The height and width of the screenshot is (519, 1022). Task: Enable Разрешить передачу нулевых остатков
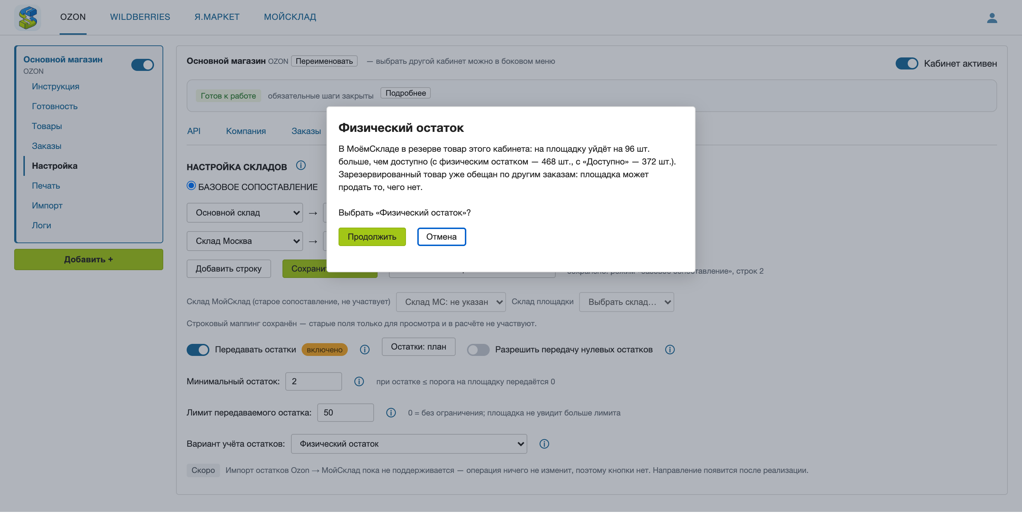[478, 350]
